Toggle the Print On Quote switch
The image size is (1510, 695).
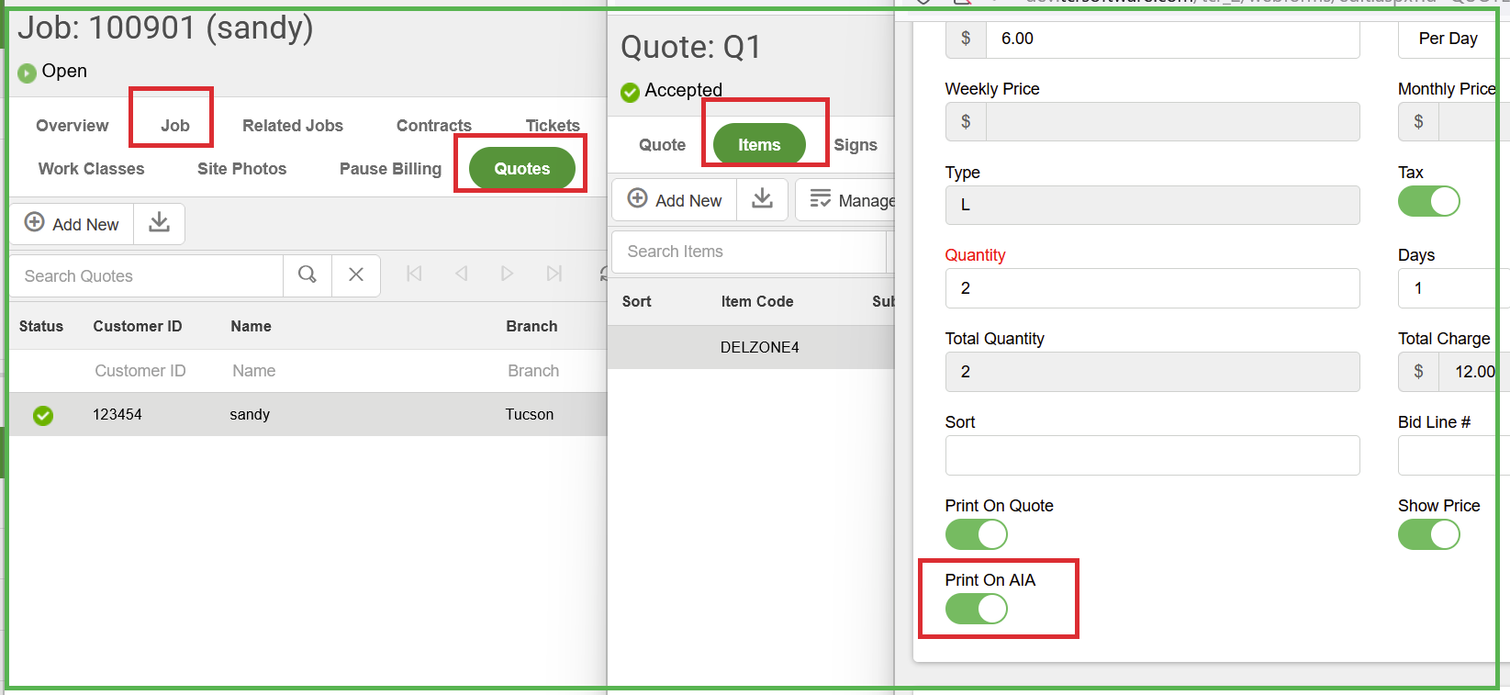coord(977,534)
